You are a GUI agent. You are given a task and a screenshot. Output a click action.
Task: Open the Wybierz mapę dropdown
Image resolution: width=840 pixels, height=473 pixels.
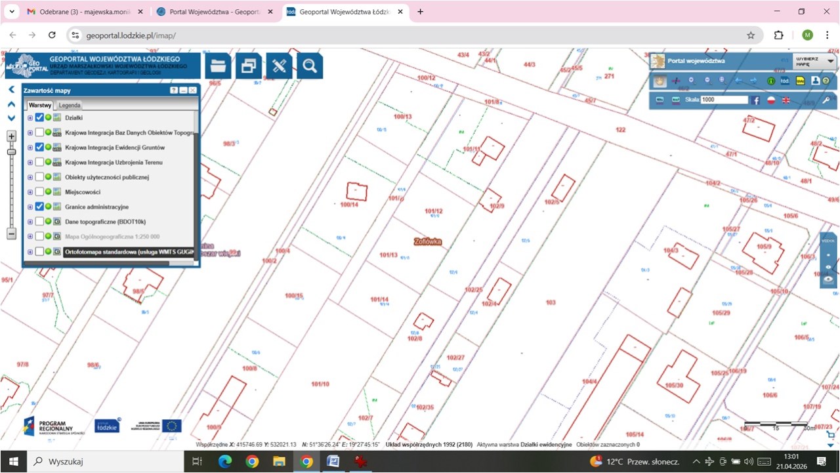click(x=814, y=62)
